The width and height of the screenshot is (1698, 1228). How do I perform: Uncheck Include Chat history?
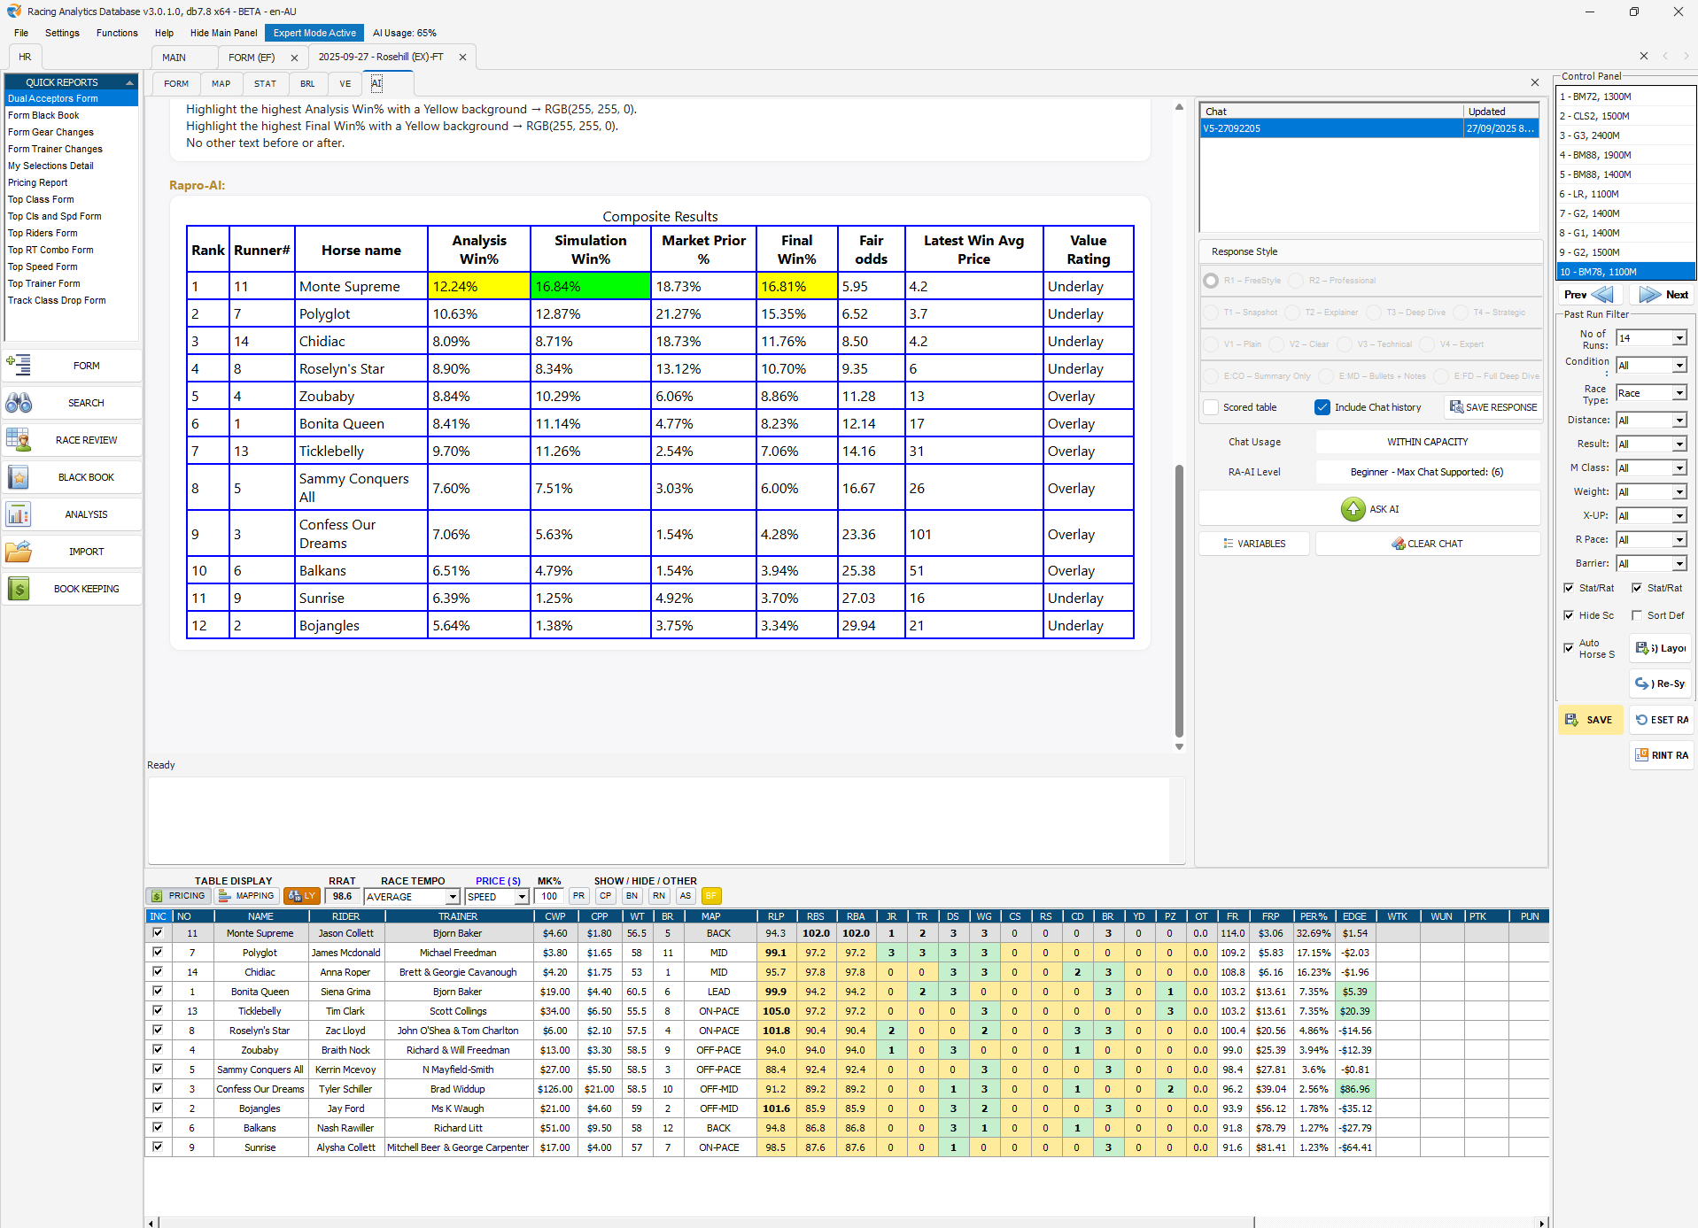click(1322, 407)
